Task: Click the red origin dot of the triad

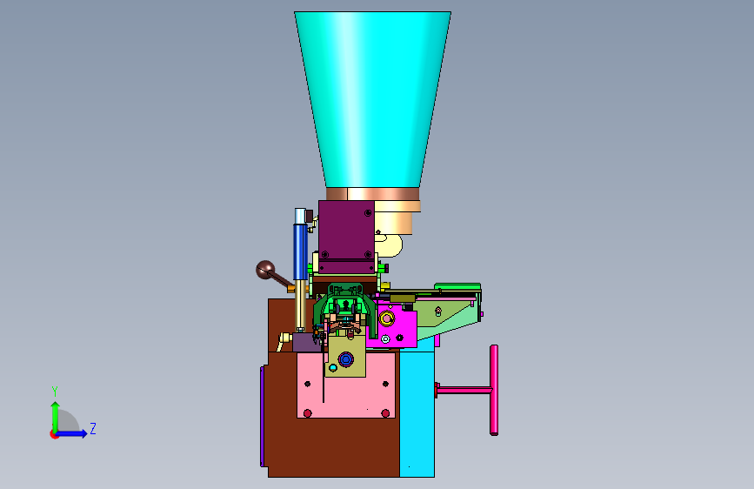Action: [54, 434]
